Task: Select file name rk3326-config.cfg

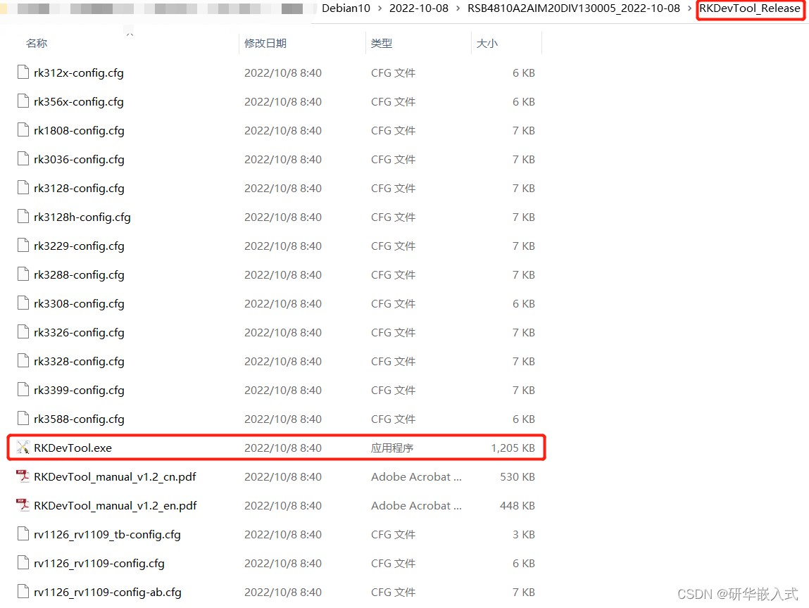Action: point(79,333)
